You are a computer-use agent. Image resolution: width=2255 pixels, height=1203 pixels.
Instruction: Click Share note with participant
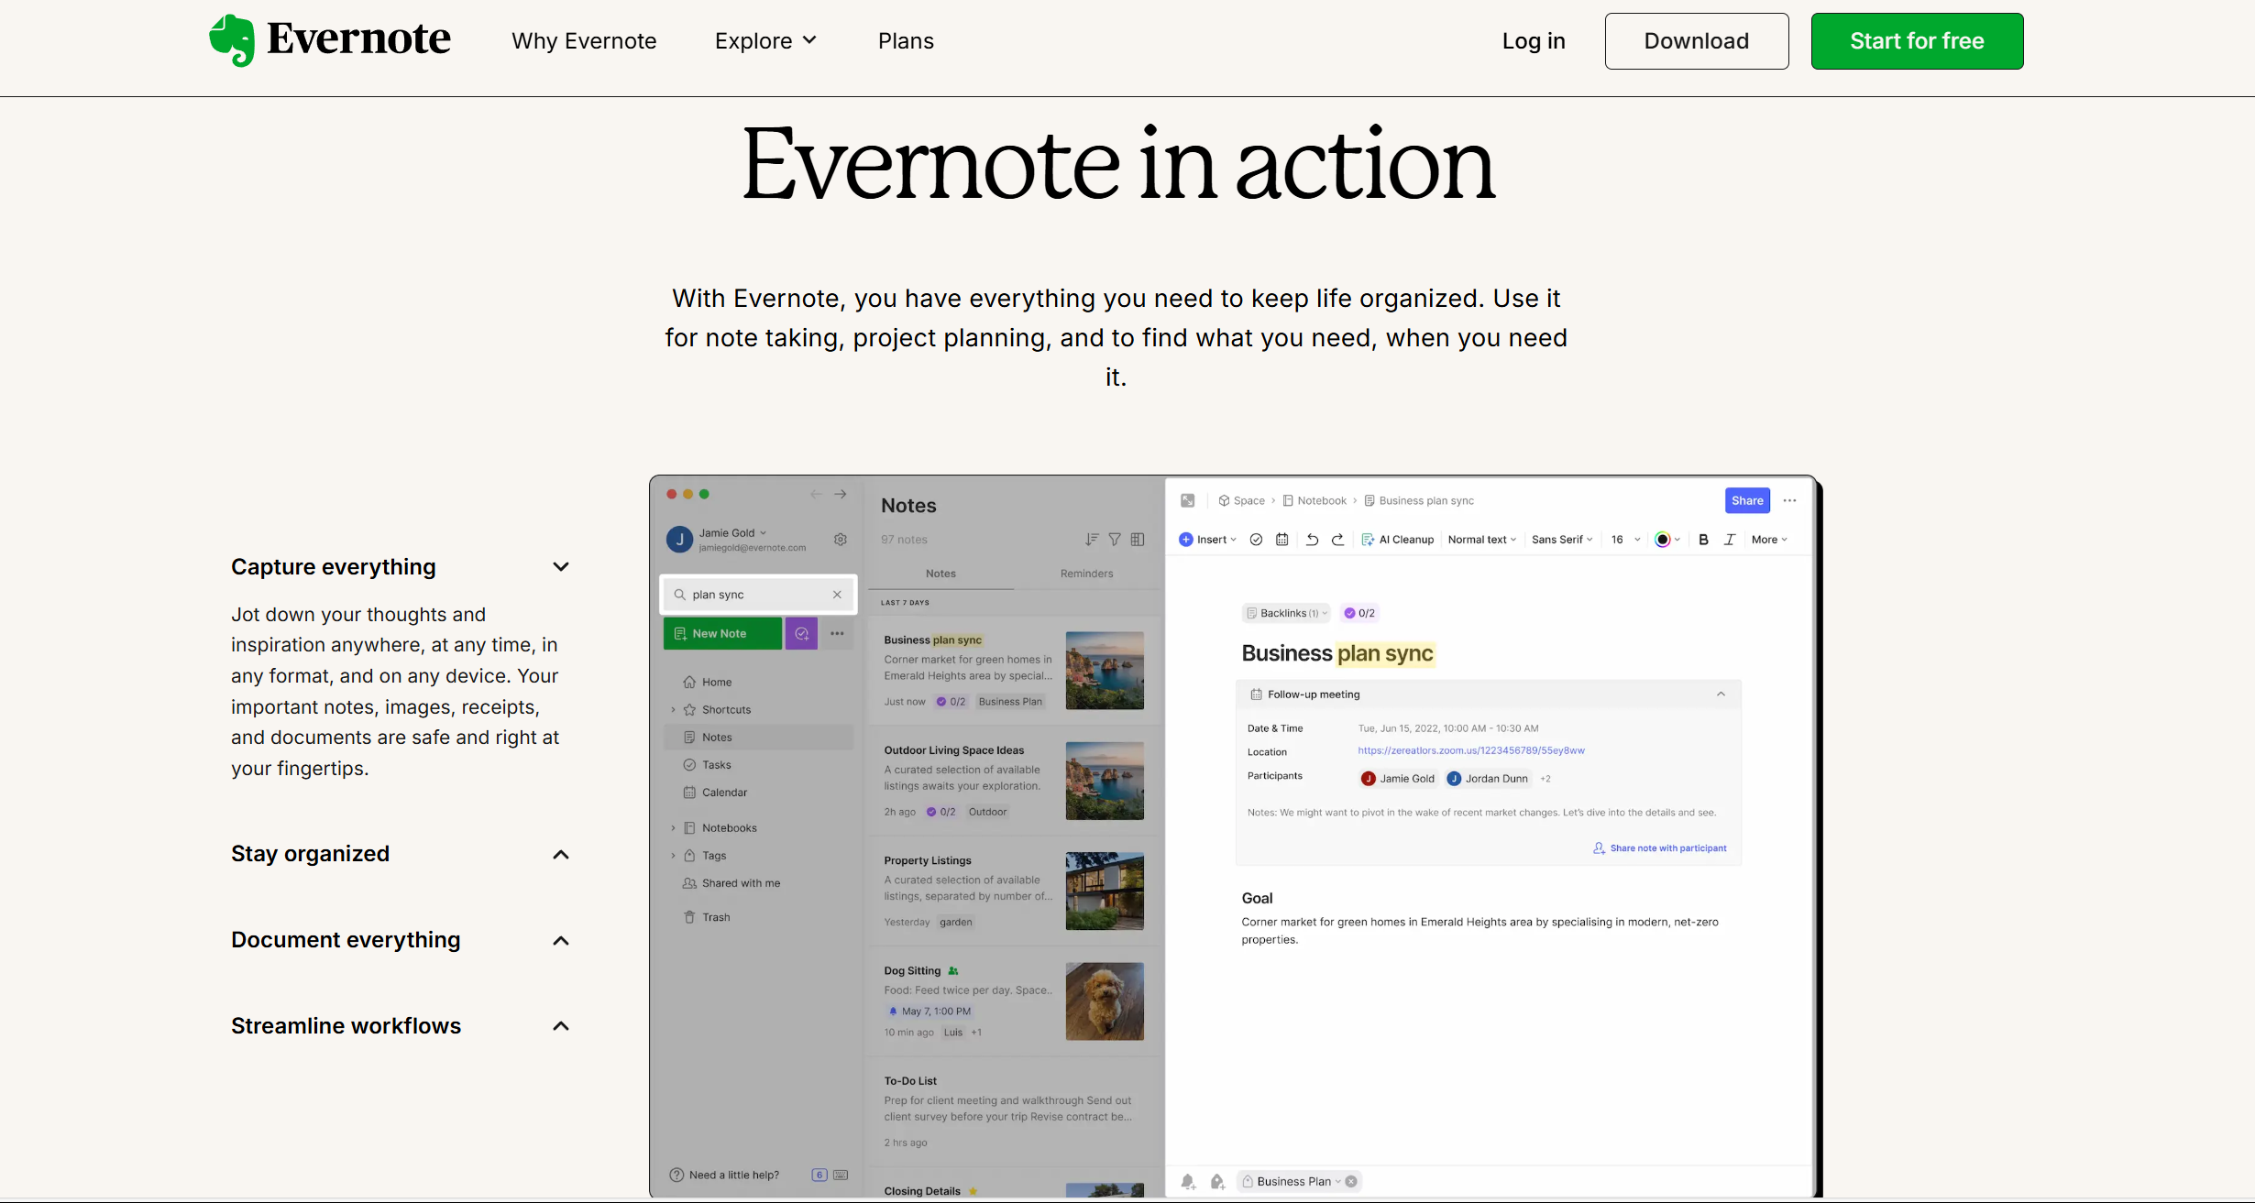pos(1660,848)
